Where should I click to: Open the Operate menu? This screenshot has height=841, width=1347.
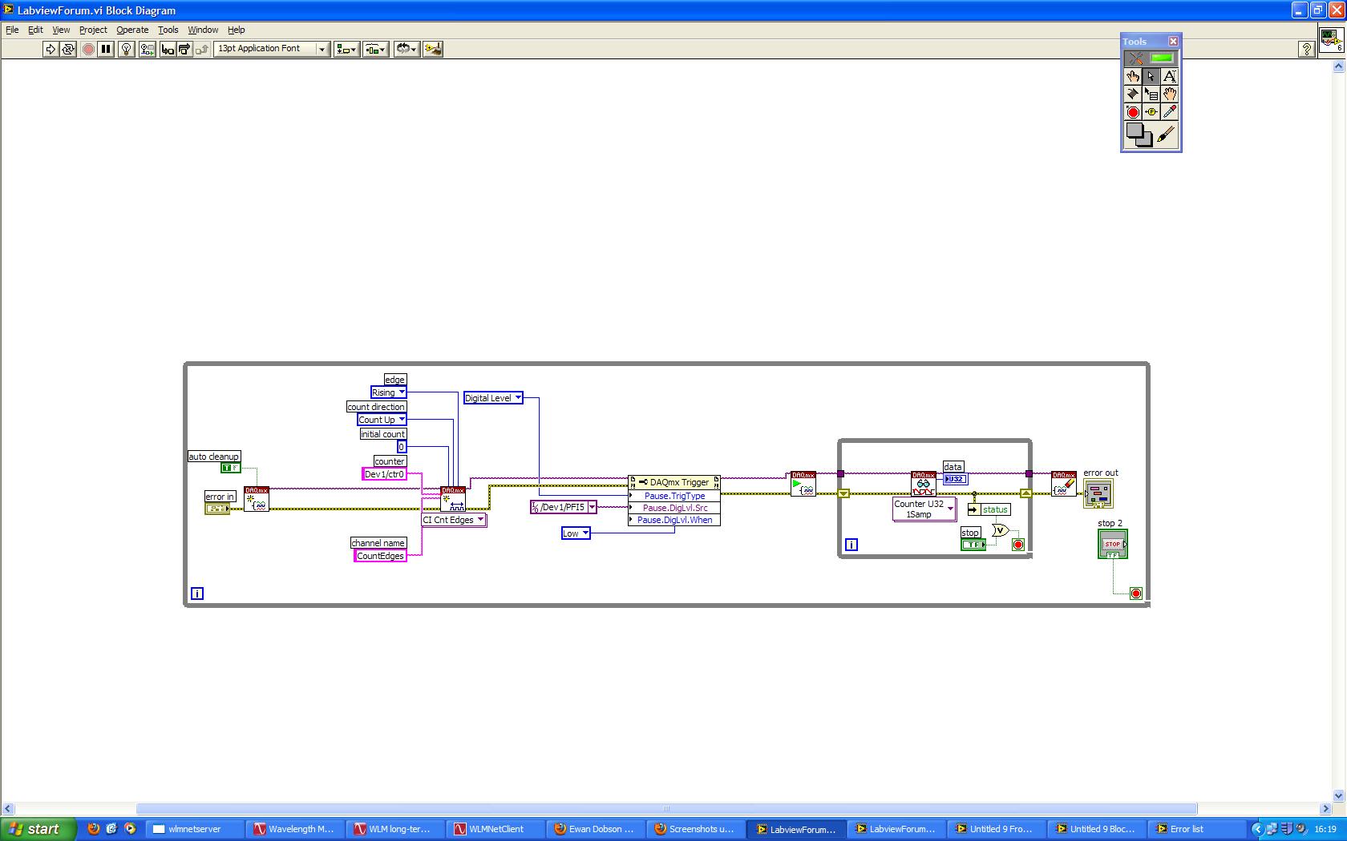click(132, 30)
